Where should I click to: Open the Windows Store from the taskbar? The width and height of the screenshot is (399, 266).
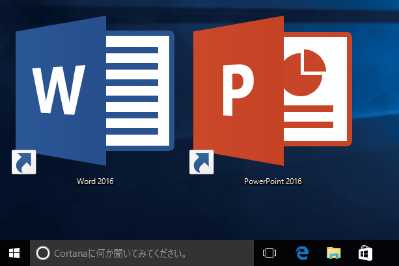click(365, 253)
